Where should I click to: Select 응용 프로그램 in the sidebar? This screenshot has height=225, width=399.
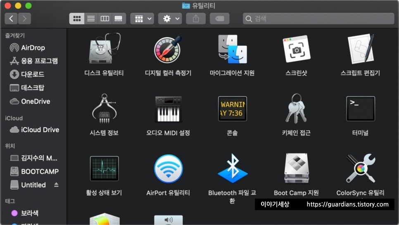(33, 61)
